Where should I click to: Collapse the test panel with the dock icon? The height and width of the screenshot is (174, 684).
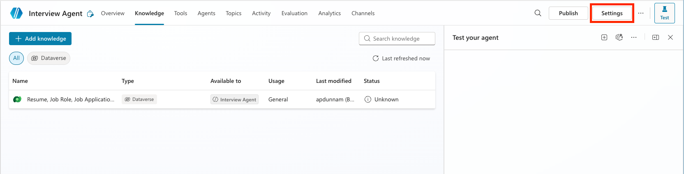point(656,37)
